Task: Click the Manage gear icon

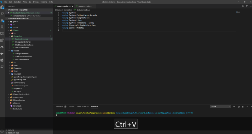Action: (x=2, y=131)
